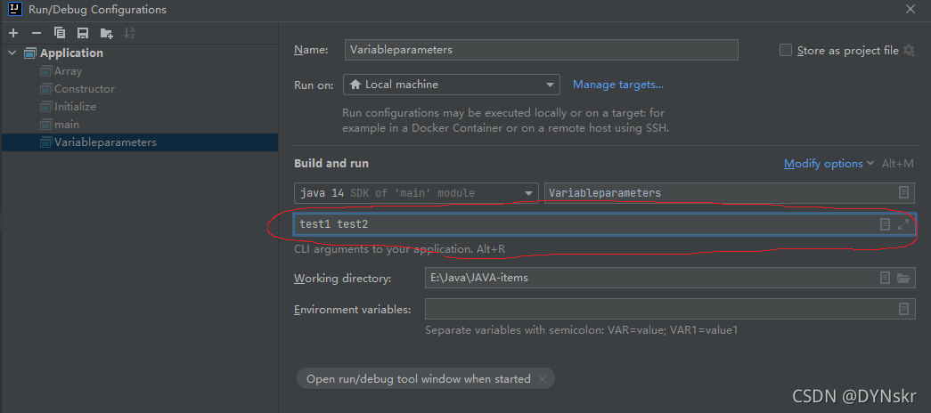Select the Variableparameters configuration in the tree
Screen dimensions: 931x413
(140, 142)
